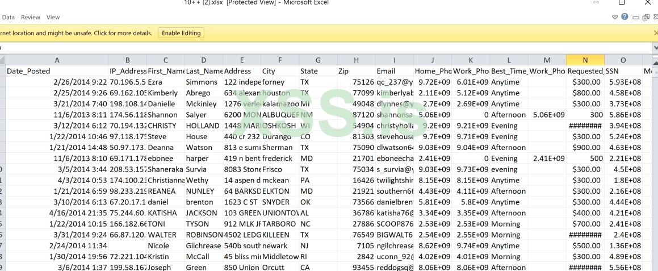
Task: Select date cell 4/16/2014 21:35
Action: (x=57, y=213)
